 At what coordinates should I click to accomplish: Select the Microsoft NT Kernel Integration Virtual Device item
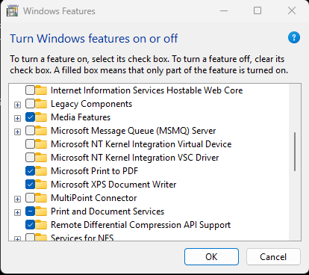141,144
